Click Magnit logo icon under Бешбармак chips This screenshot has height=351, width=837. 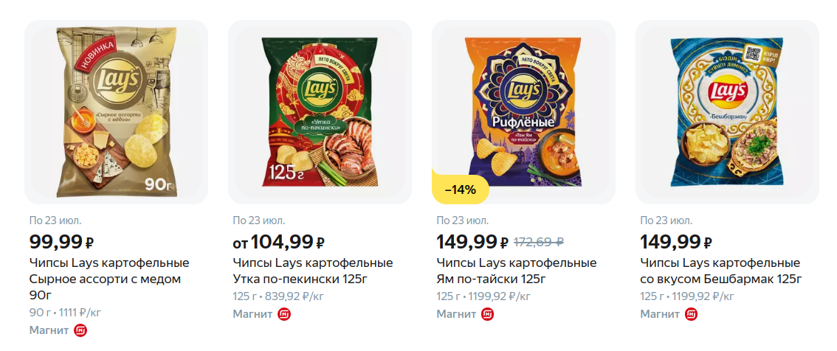coord(692,314)
